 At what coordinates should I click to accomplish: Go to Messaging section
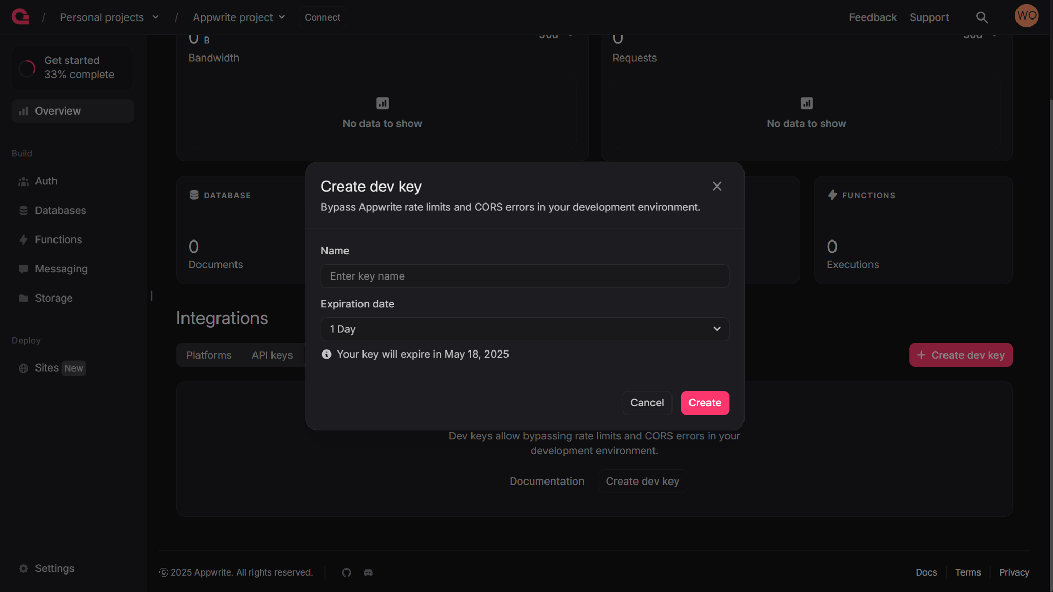tap(72, 269)
